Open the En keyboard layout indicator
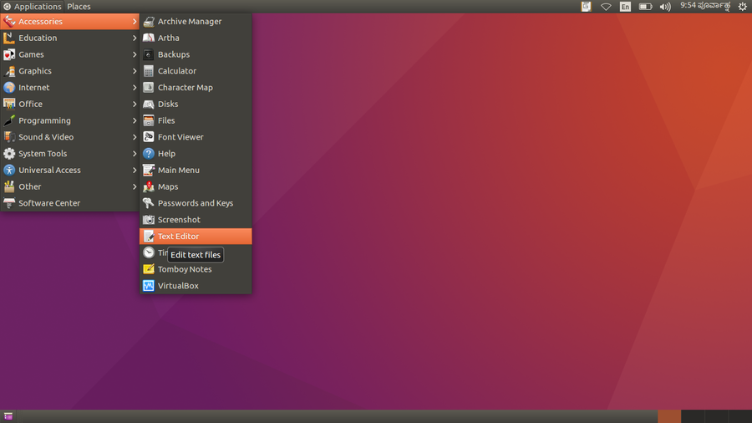Image resolution: width=752 pixels, height=423 pixels. coord(626,7)
